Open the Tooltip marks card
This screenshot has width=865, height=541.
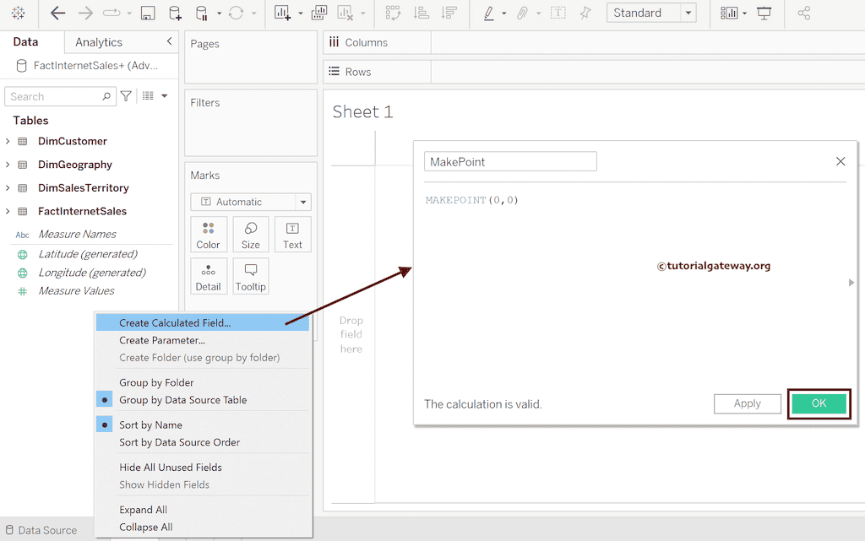[251, 276]
